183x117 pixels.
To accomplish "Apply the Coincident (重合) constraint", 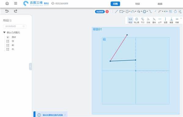I will 154,20.
